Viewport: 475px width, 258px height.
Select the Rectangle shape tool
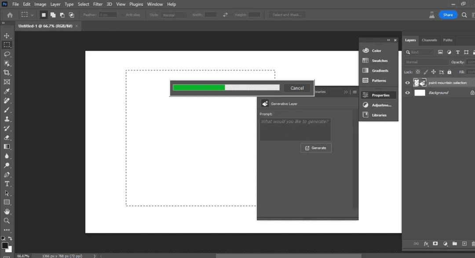coord(7,202)
